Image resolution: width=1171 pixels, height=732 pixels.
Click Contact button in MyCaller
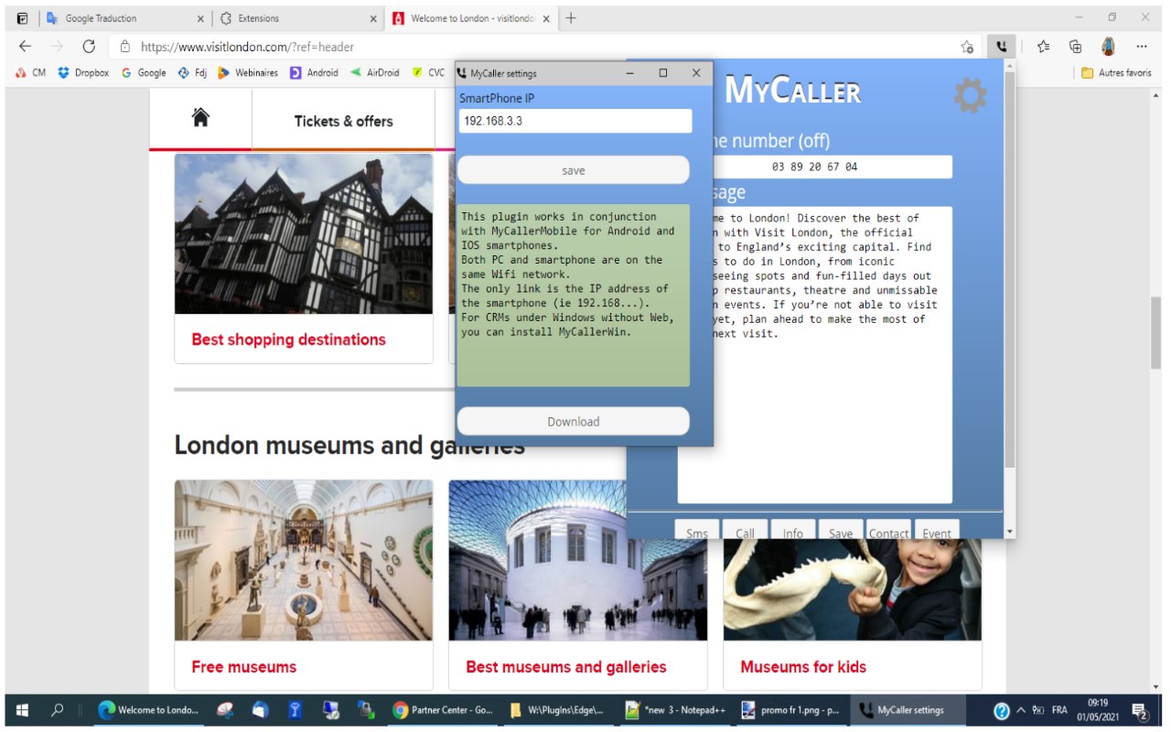tap(888, 531)
